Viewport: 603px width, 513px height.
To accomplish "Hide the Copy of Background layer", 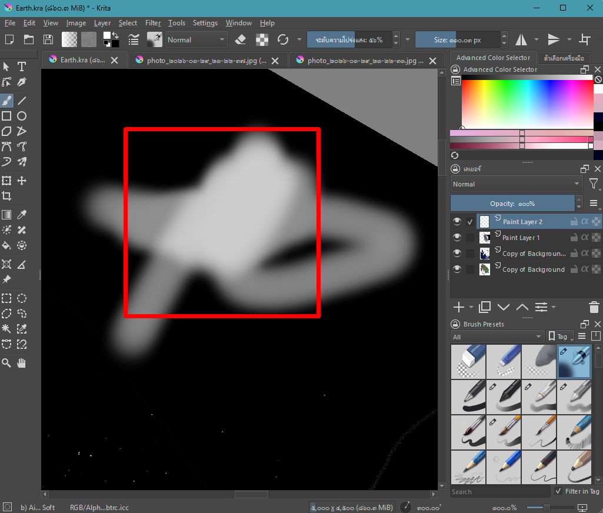I will 457,269.
